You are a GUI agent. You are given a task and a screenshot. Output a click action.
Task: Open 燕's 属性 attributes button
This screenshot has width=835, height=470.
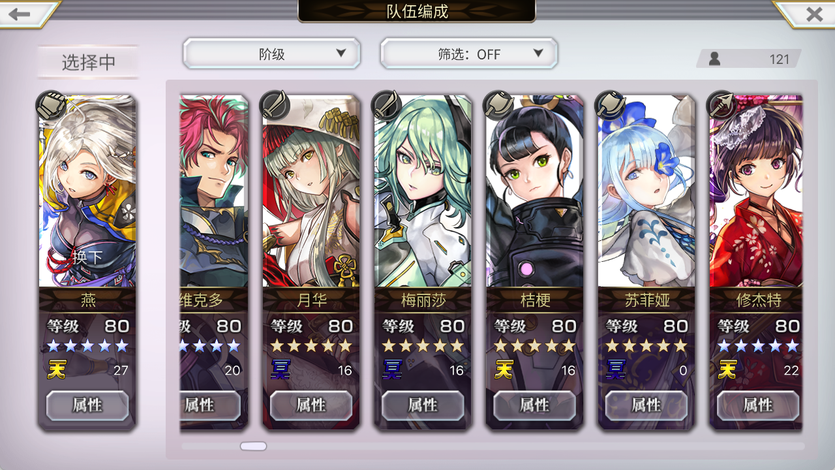[87, 405]
